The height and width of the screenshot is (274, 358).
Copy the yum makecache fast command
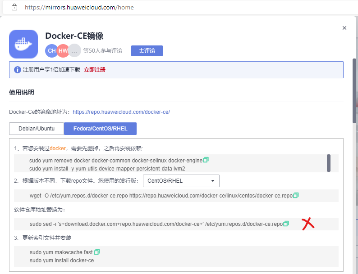(x=97, y=252)
